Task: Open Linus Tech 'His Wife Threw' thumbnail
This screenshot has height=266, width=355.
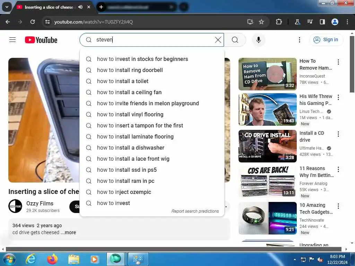Action: (267, 109)
